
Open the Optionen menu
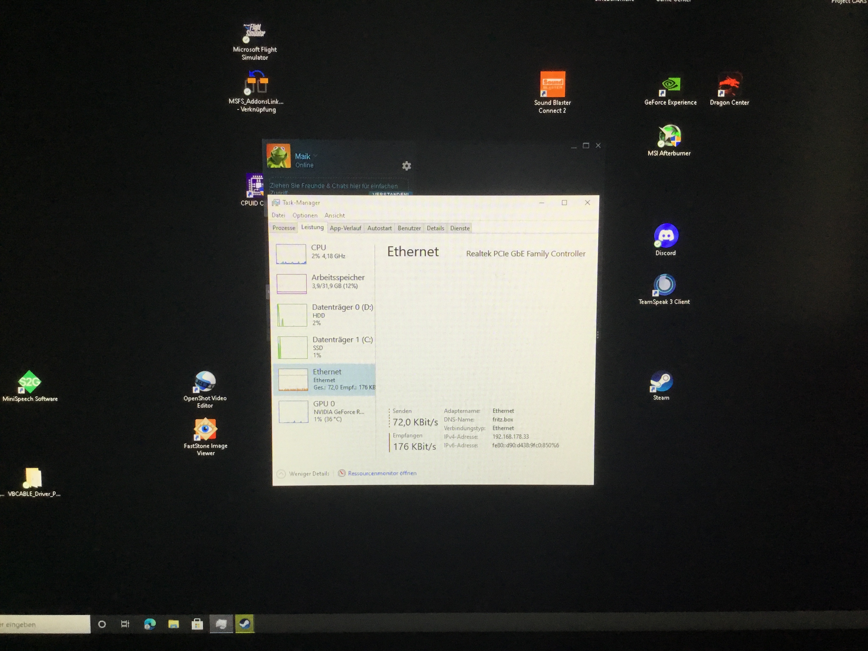304,215
